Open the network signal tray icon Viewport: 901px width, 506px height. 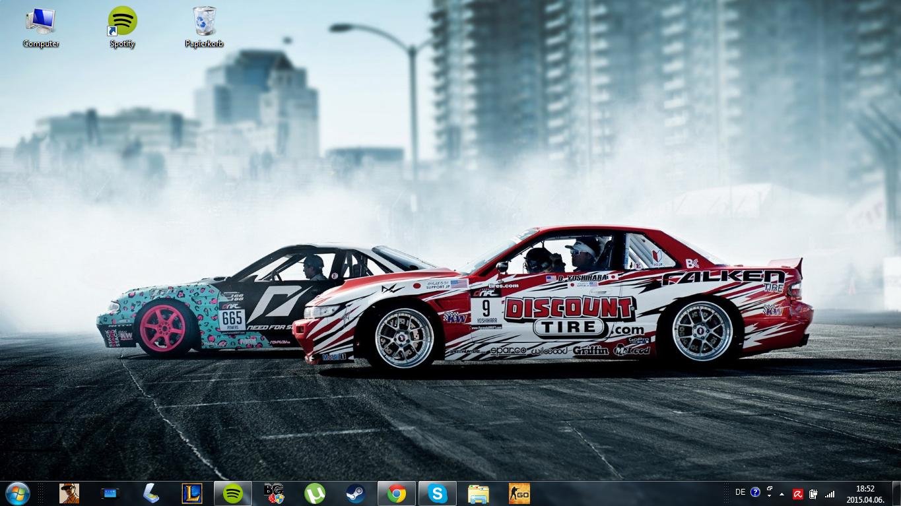830,494
